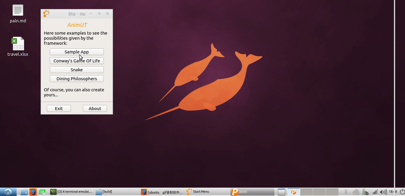
Task: Click the Exit button
Action: pos(59,109)
